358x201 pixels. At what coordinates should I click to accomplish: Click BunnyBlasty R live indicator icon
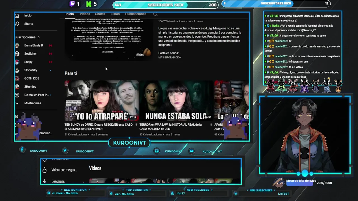pos(50,46)
